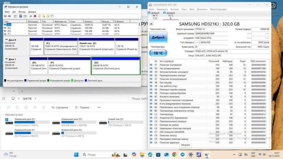This screenshot has width=283, height=159.
Task: Click the Новий том (E:) usage bar
Action: pyautogui.click(x=126, y=122)
